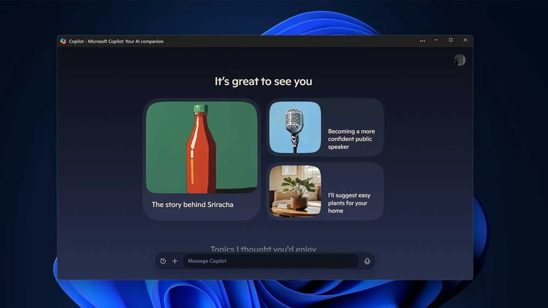
Task: Start voice input with microphone icon
Action: [x=367, y=261]
